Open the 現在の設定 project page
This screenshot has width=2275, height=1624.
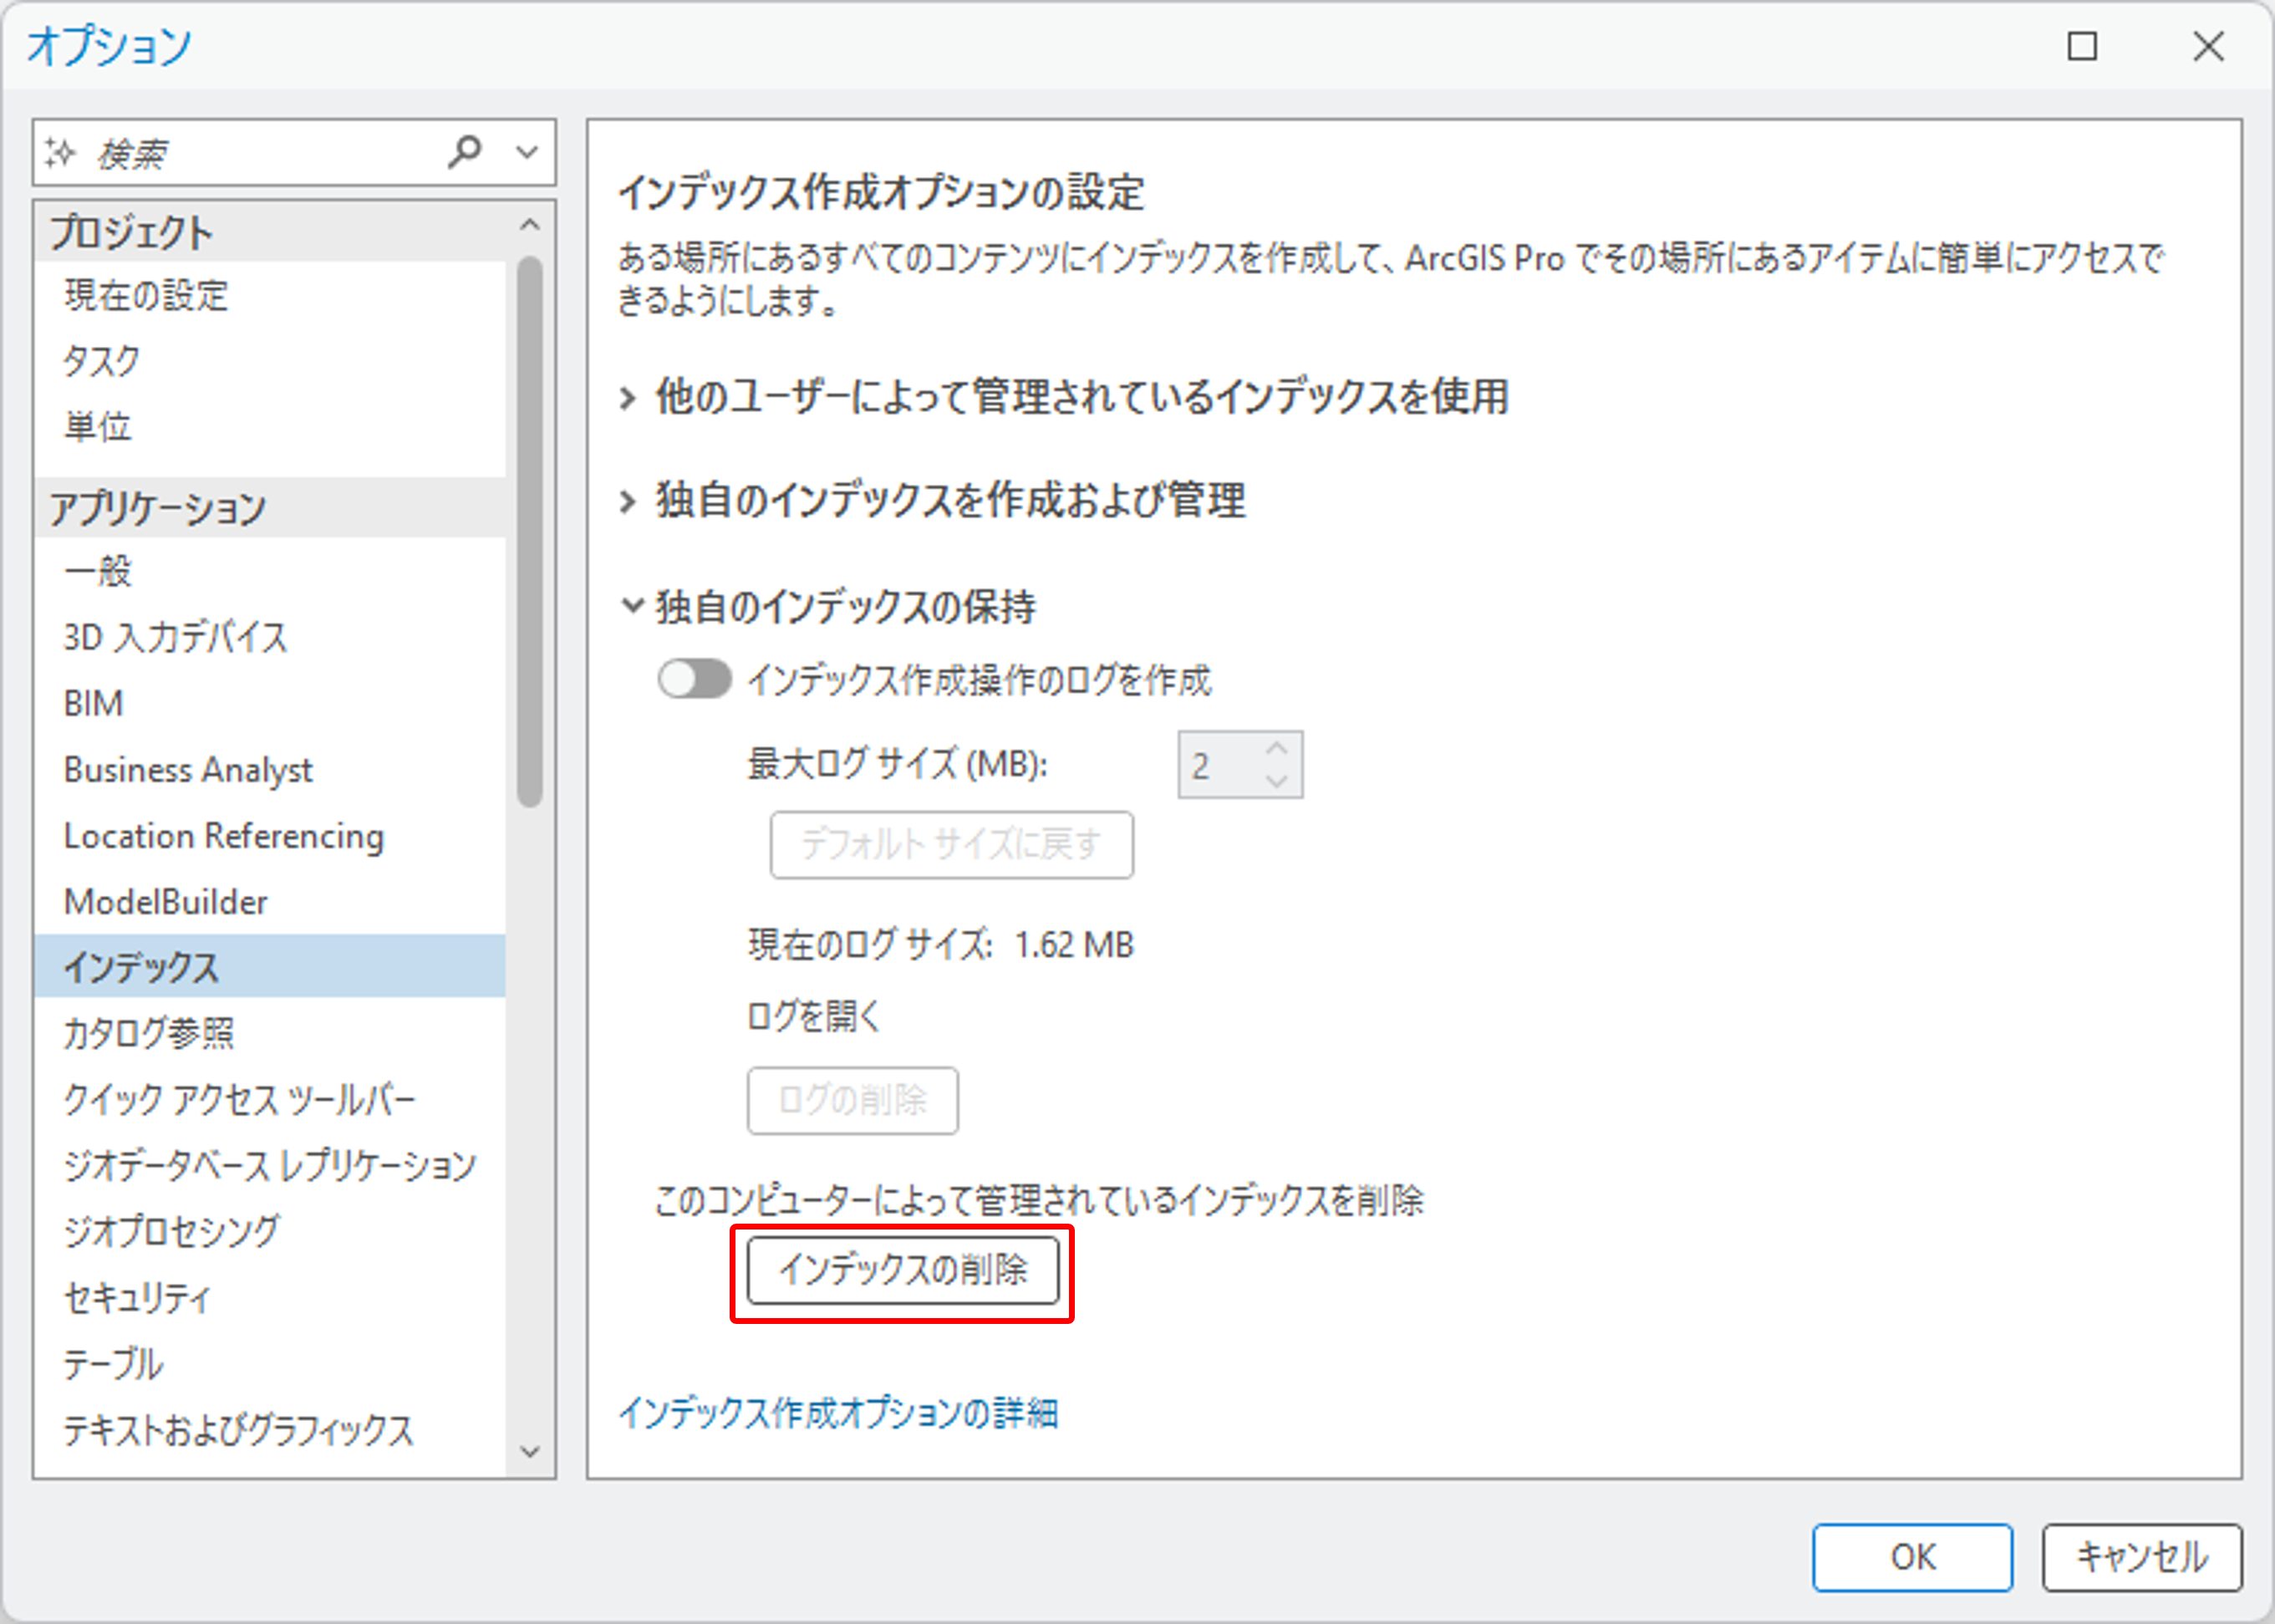click(146, 296)
